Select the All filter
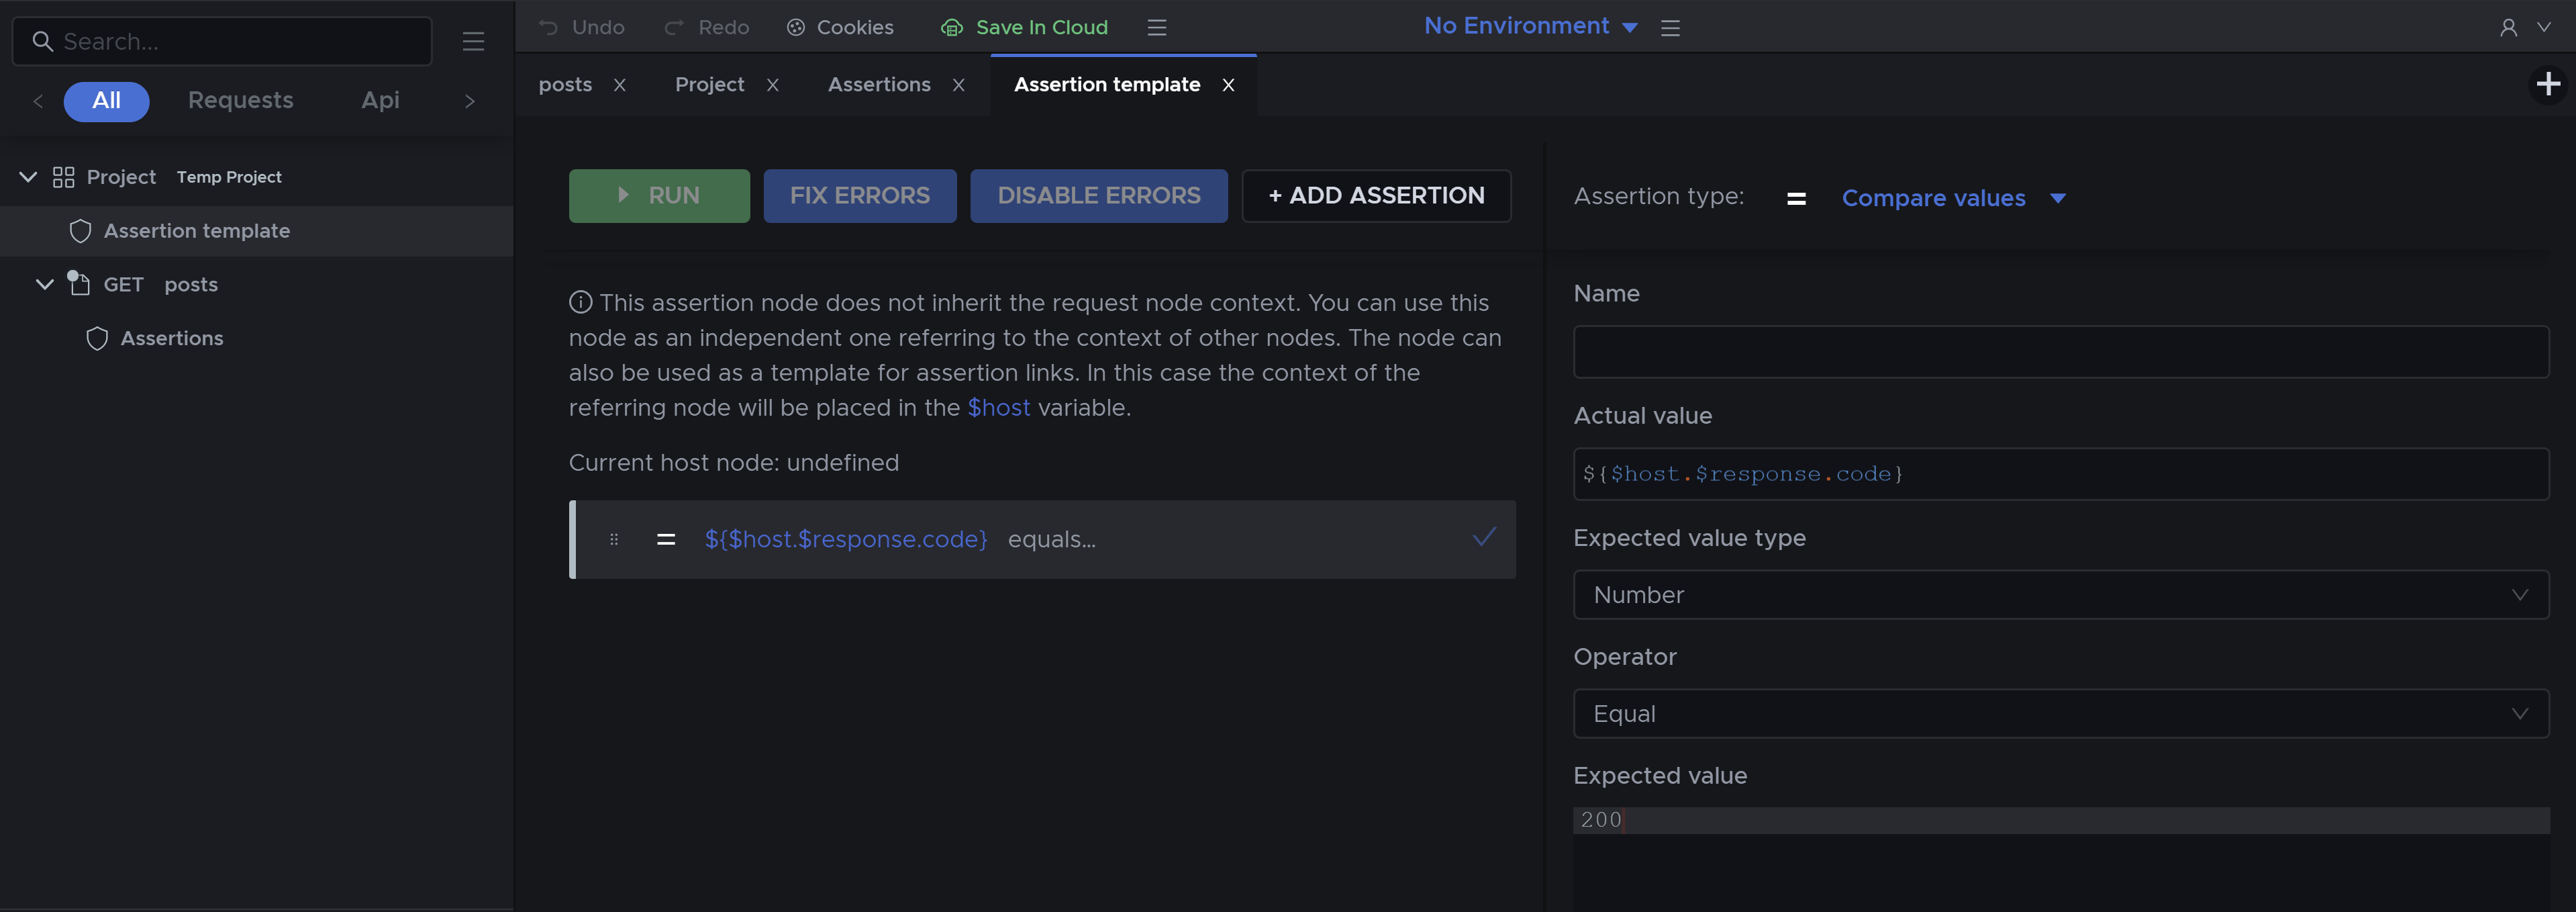Image resolution: width=2576 pixels, height=912 pixels. [106, 101]
